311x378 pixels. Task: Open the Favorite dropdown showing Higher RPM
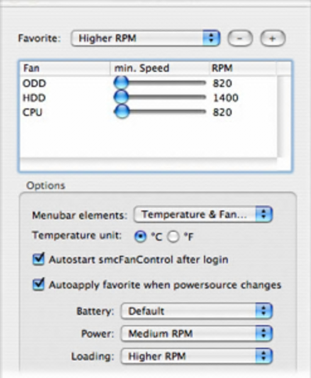[x=145, y=38]
